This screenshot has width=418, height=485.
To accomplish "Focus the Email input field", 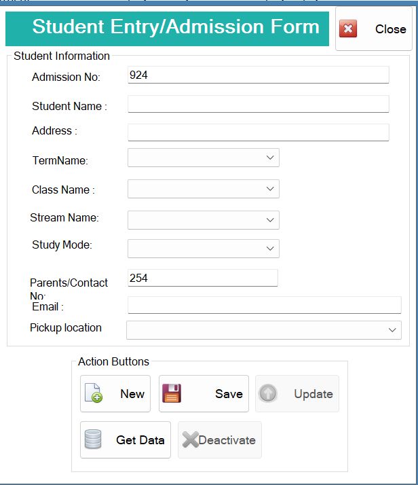I will click(x=265, y=305).
